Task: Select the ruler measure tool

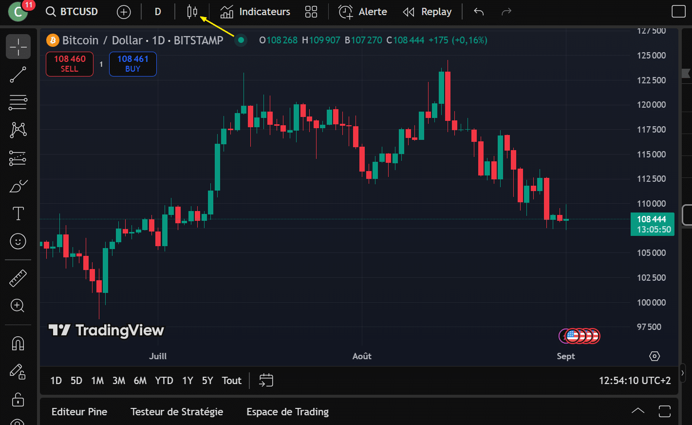Action: pos(18,278)
